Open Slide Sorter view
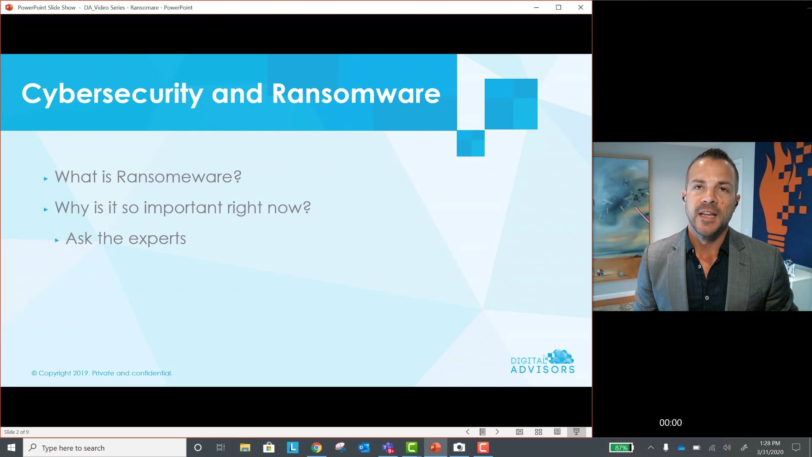 point(538,432)
